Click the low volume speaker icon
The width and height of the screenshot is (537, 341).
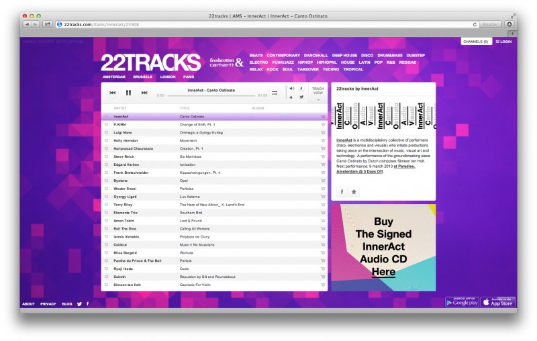pos(291,97)
